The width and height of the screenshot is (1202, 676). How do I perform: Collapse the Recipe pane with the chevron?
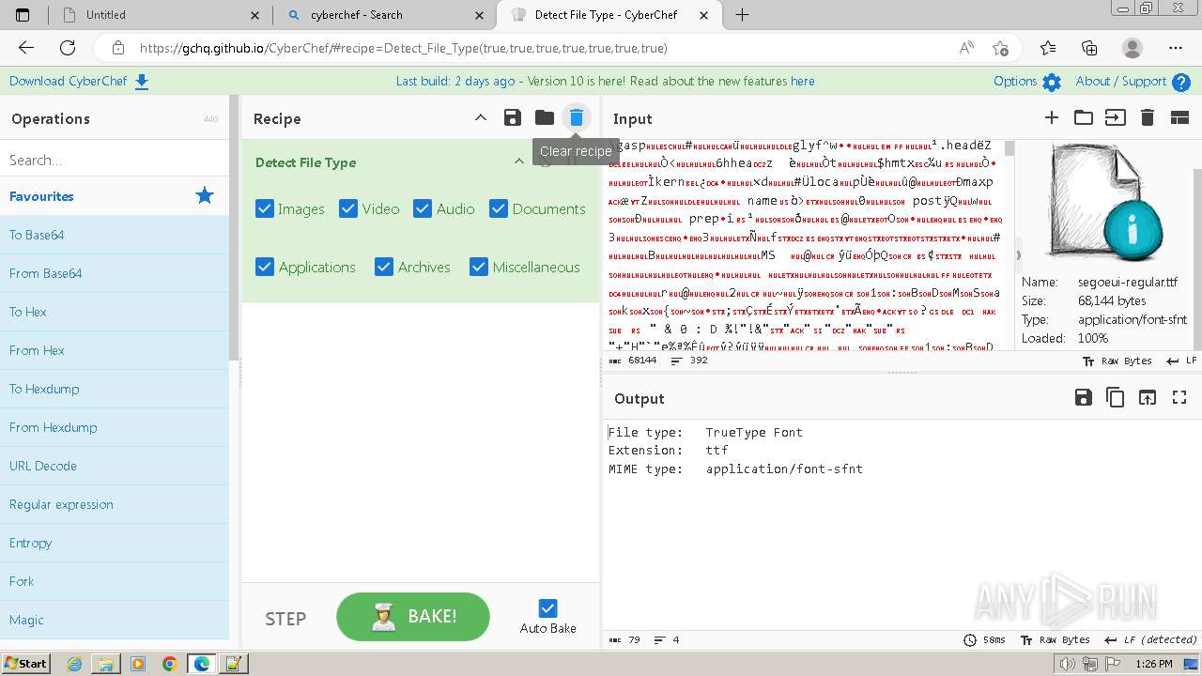[480, 117]
